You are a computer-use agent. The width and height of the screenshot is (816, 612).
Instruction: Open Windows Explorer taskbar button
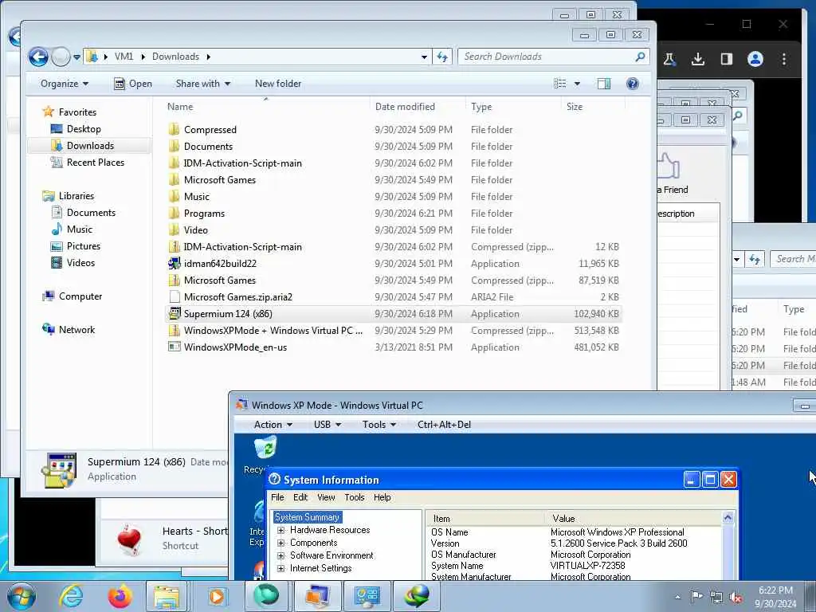point(167,596)
